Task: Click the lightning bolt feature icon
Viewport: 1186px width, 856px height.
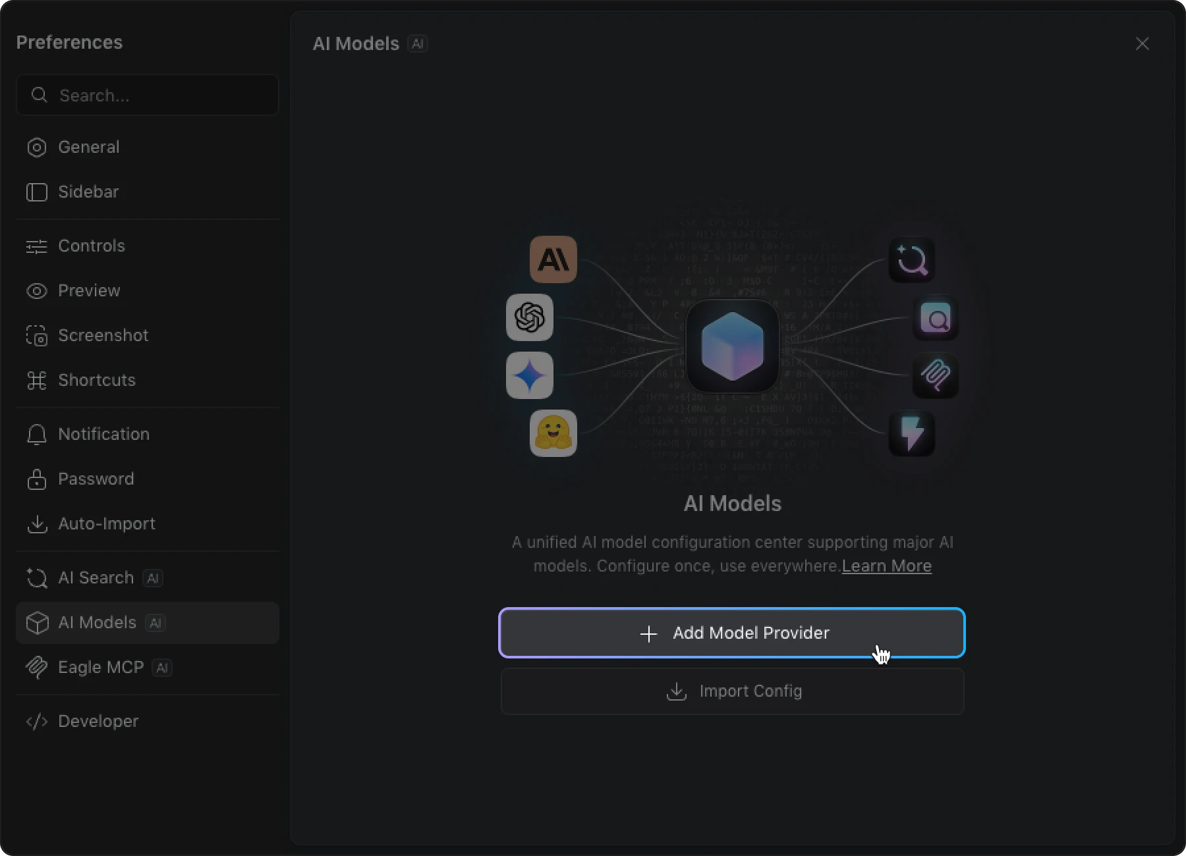Action: (911, 433)
